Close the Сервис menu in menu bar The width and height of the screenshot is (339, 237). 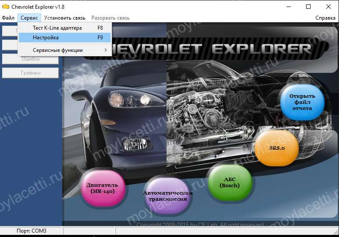coord(29,18)
